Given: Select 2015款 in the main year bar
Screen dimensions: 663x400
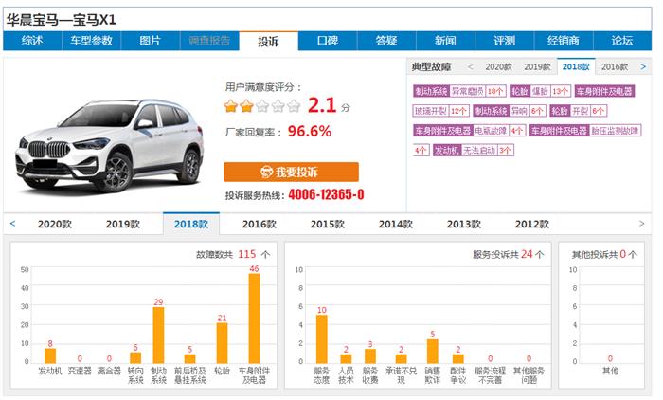Looking at the screenshot, I should click(328, 225).
